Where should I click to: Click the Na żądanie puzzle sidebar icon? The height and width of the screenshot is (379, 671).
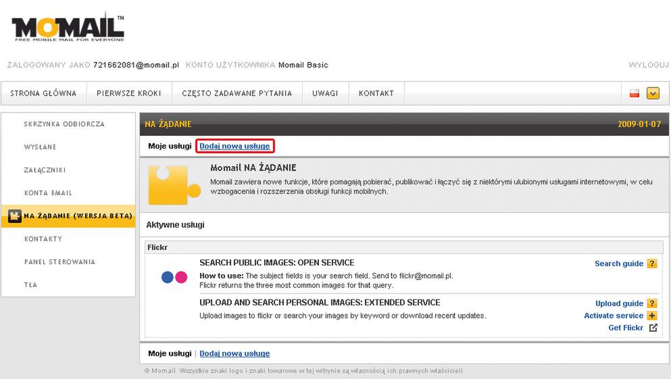point(15,216)
